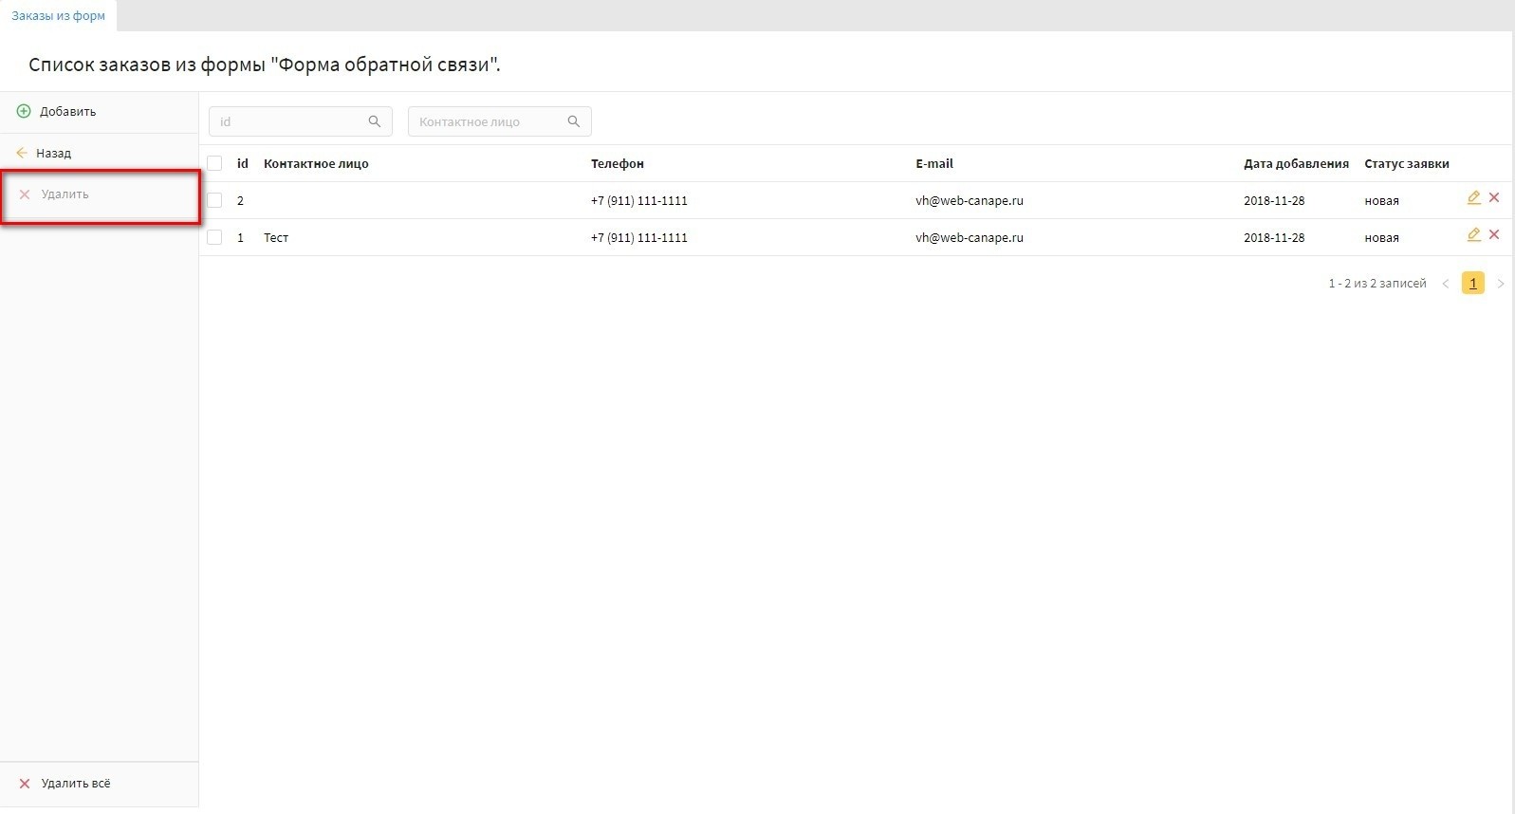Screen dimensions: 1515x814
Task: Click the Удалить button in the sidebar
Action: click(x=65, y=194)
